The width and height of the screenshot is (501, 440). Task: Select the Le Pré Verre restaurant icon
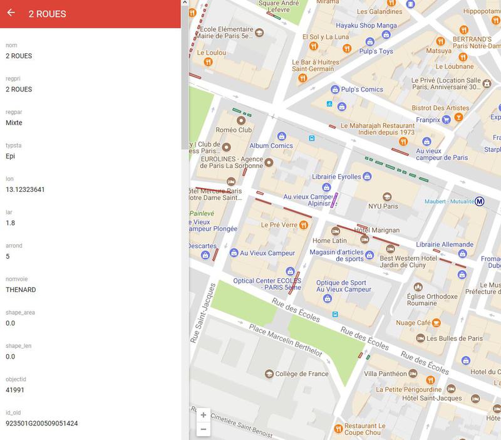(303, 224)
